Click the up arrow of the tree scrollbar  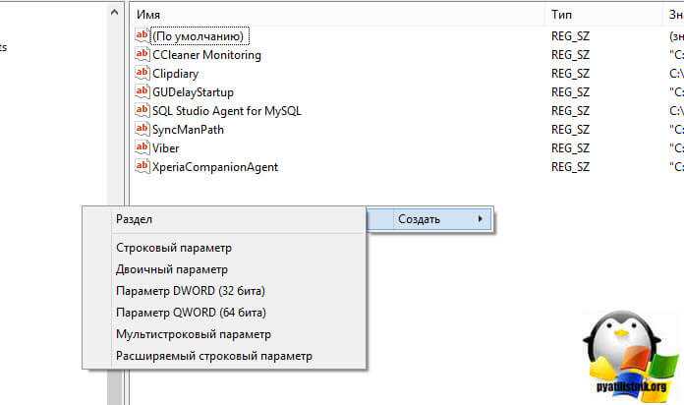(x=115, y=12)
